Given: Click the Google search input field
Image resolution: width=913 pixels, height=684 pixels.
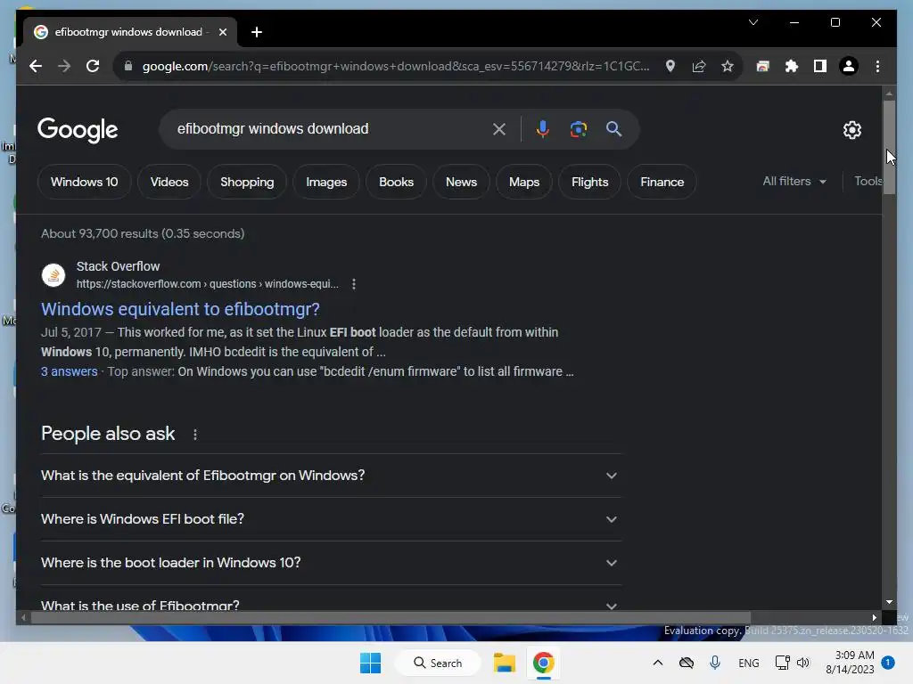Looking at the screenshot, I should [331, 129].
